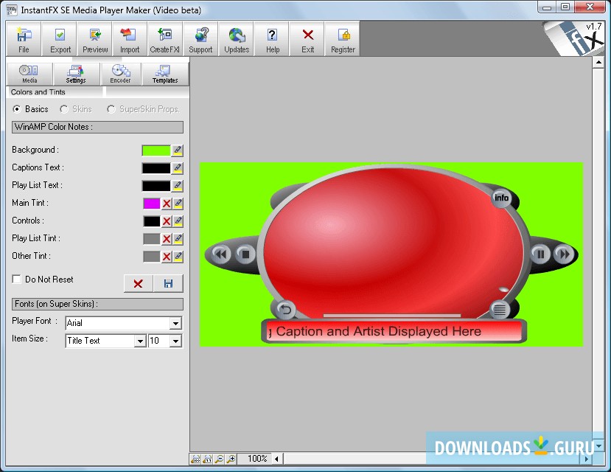This screenshot has width=611, height=472.
Task: Expand the Player Font dropdown
Action: pos(175,324)
